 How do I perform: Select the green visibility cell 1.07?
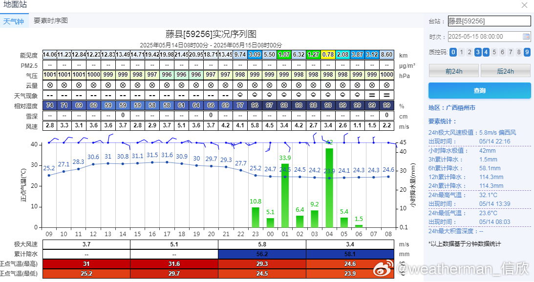point(284,55)
